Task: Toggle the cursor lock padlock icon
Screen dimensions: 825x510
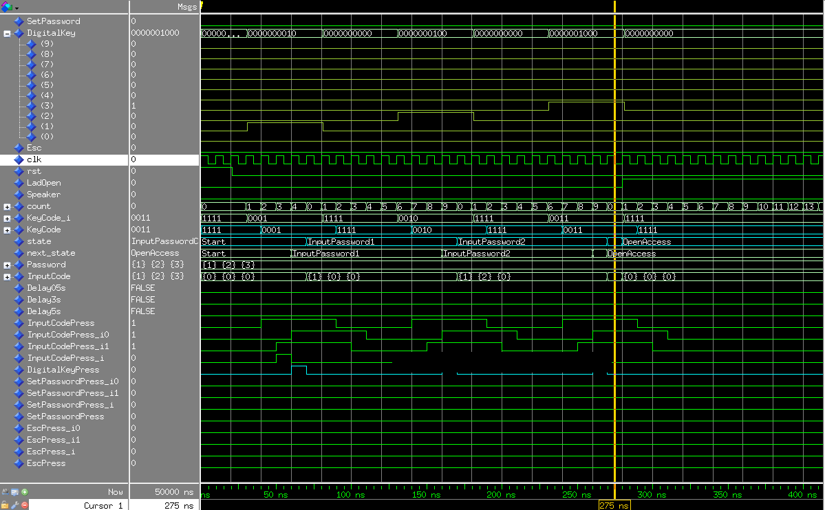Action: [5, 505]
